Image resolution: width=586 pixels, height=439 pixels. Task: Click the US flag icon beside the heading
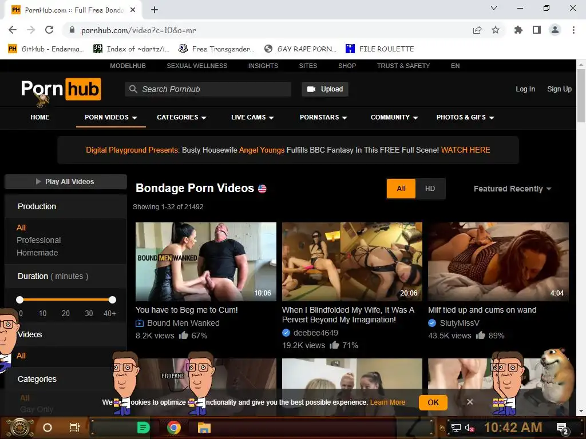pyautogui.click(x=262, y=189)
